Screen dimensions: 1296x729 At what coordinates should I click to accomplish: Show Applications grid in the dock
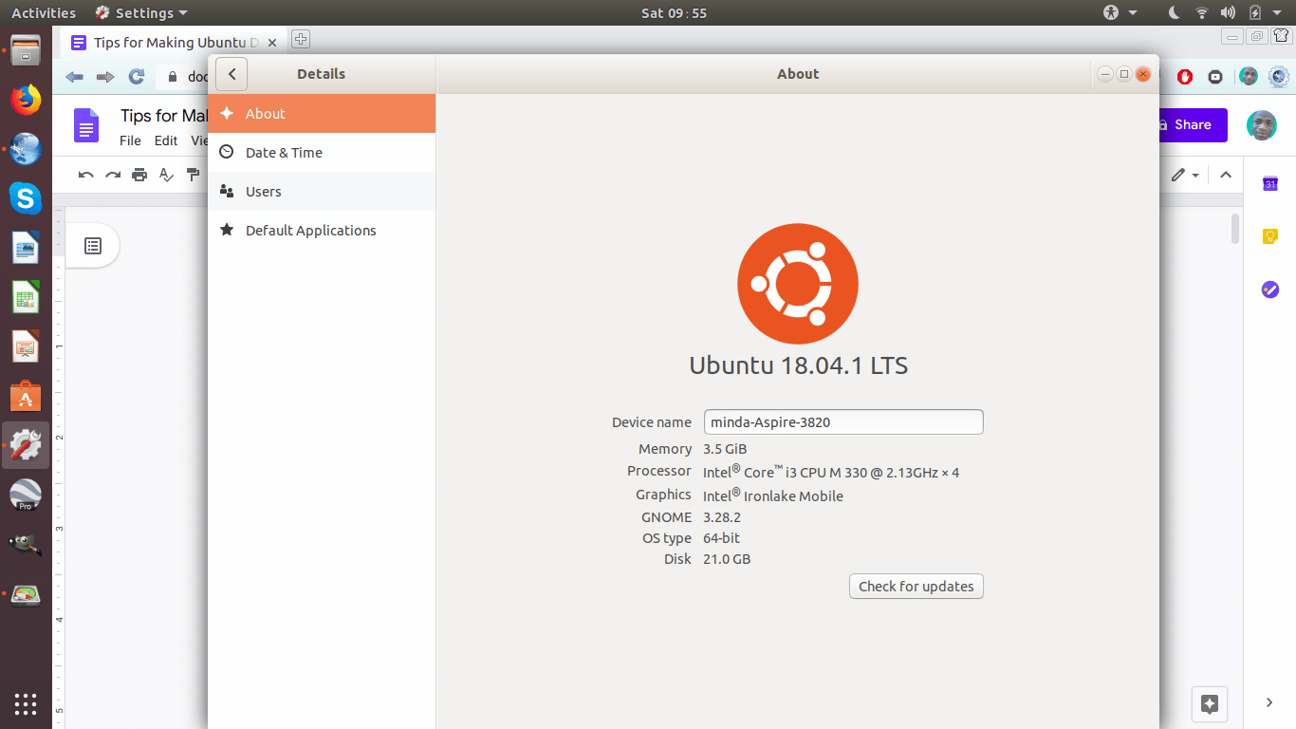[x=26, y=703]
